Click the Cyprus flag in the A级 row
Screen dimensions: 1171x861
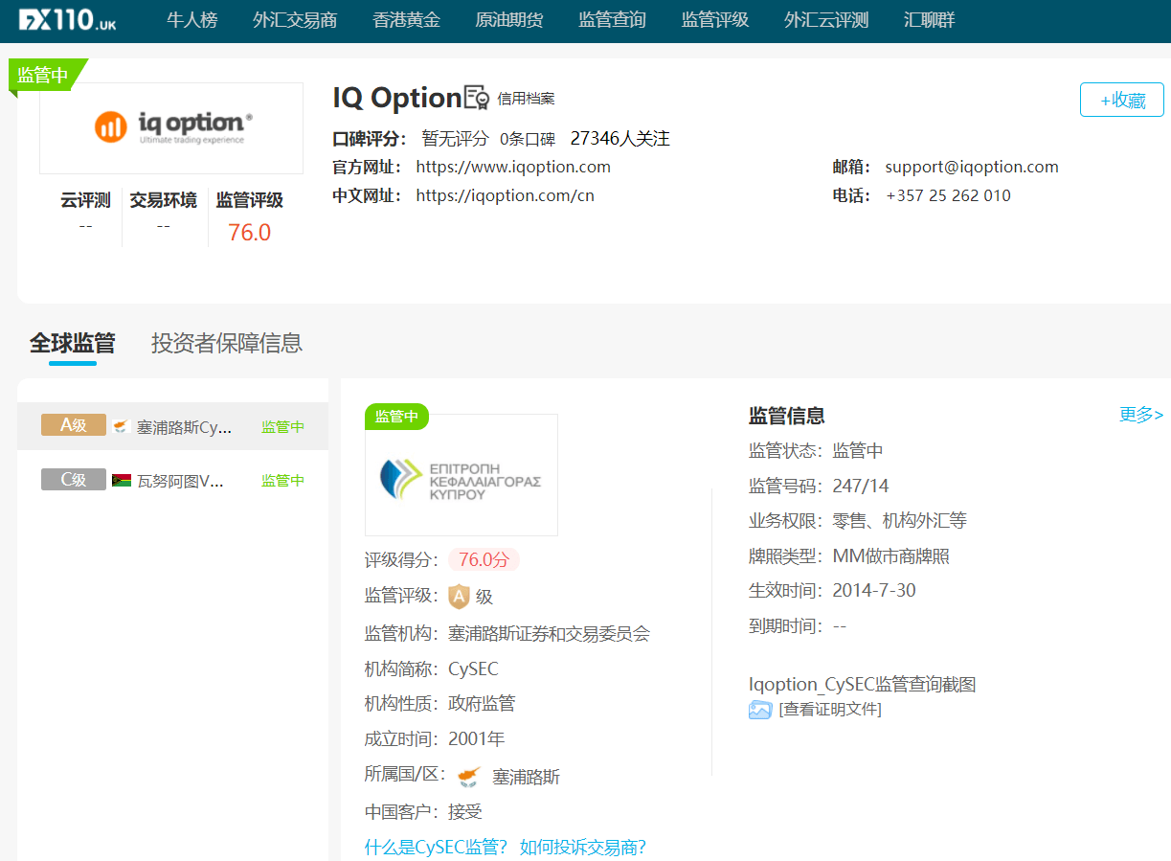(x=122, y=427)
